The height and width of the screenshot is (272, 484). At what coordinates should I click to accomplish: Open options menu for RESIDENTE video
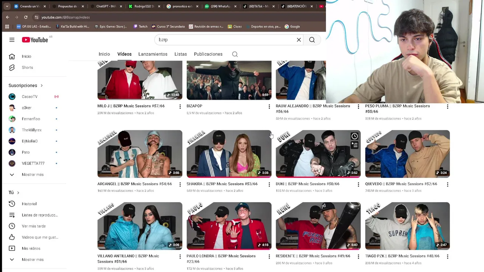[358, 257]
